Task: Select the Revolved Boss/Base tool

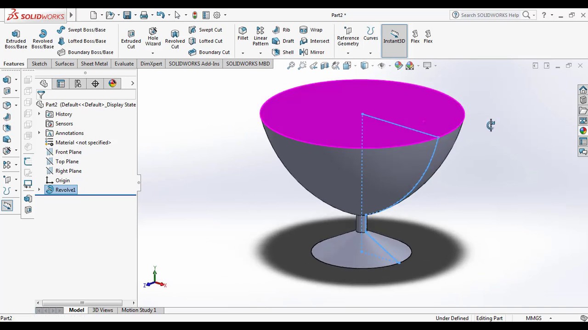Action: 43,39
